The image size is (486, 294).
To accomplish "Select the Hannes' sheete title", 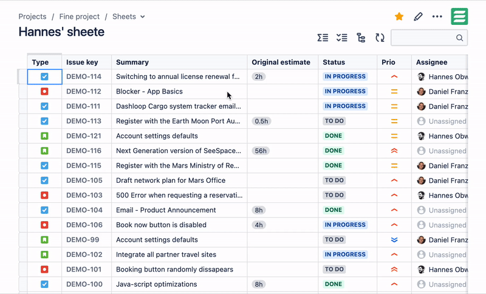I will click(x=61, y=32).
